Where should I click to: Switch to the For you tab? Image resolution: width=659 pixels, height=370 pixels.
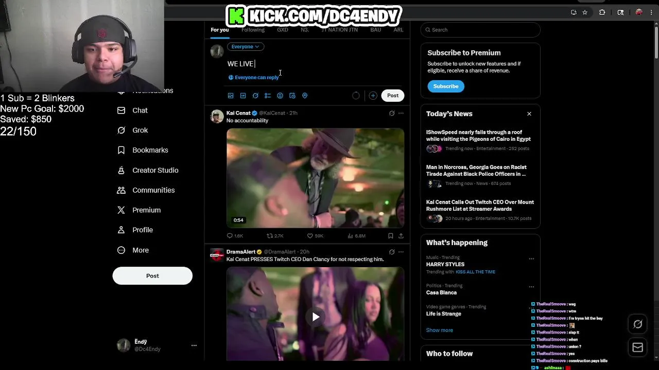pyautogui.click(x=220, y=30)
